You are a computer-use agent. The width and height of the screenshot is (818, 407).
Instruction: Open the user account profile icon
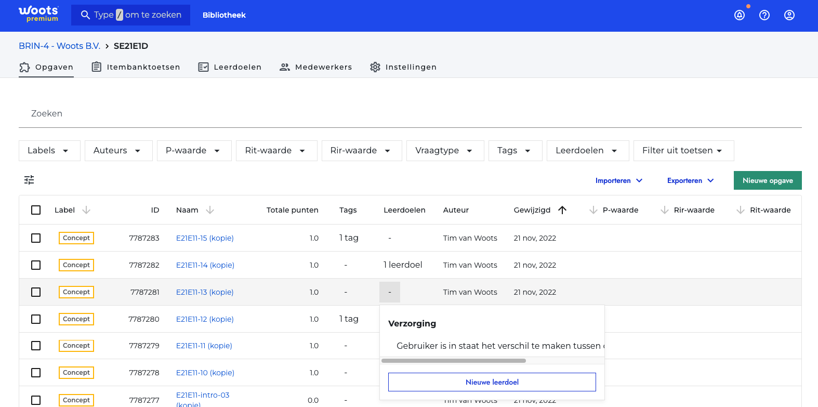[x=789, y=15]
